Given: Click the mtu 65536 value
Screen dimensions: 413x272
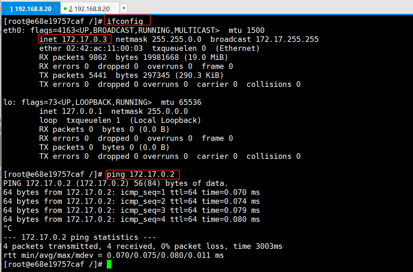Looking at the screenshot, I should tap(181, 102).
